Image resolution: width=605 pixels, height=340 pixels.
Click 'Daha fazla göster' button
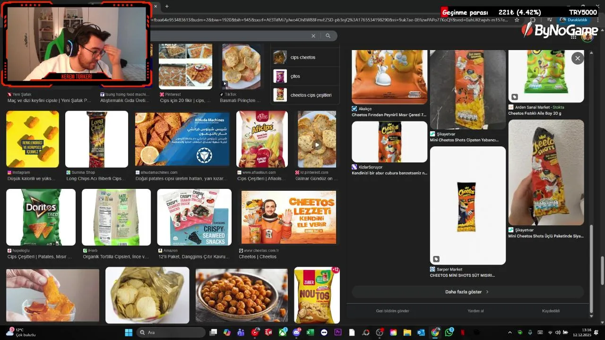[x=467, y=292]
